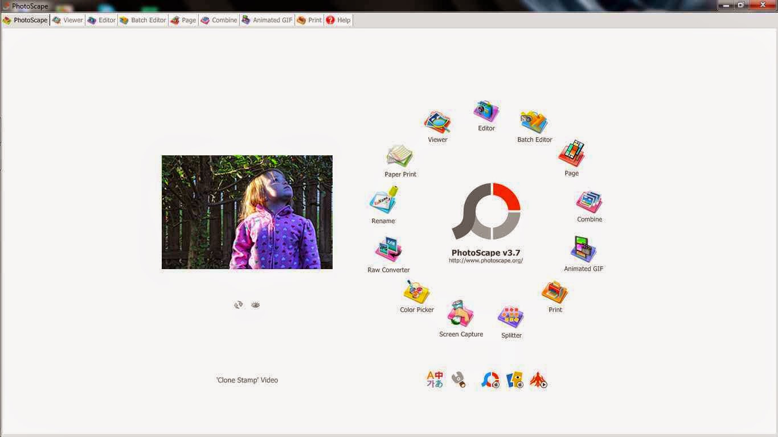
Task: Launch the Raw Converter tool
Action: coord(388,250)
